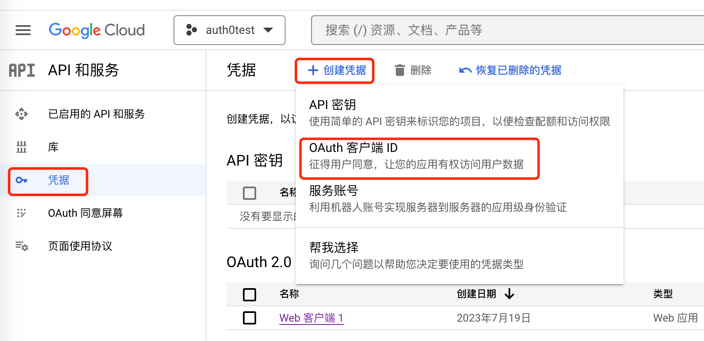
Task: Choose API 密钥 from the dropdown menu
Action: click(459, 112)
